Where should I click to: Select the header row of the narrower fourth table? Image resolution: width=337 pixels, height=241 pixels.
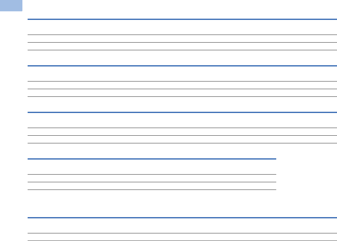152,167
